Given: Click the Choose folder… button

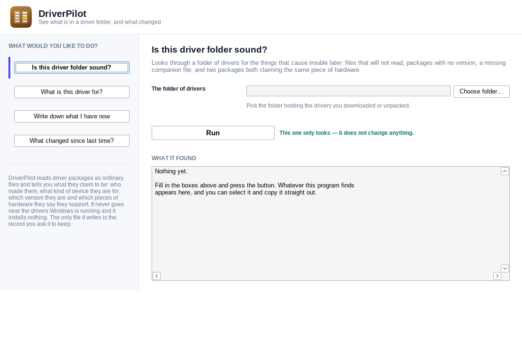Looking at the screenshot, I should 481,92.
